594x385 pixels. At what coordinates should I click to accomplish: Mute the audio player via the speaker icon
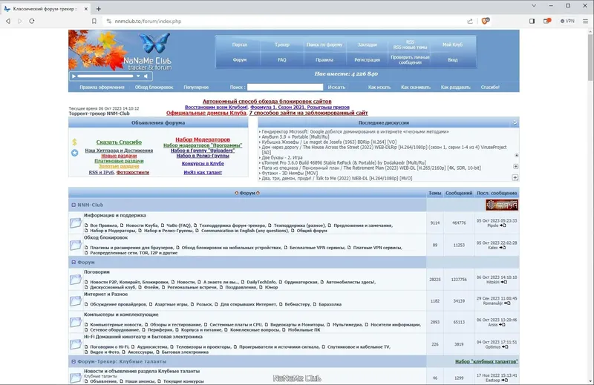[146, 76]
